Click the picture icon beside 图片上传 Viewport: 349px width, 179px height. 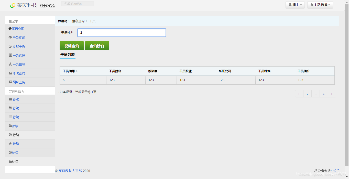(10, 82)
